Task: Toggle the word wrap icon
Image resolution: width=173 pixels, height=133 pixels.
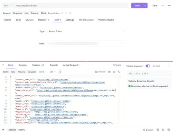Action: [x=60, y=72]
